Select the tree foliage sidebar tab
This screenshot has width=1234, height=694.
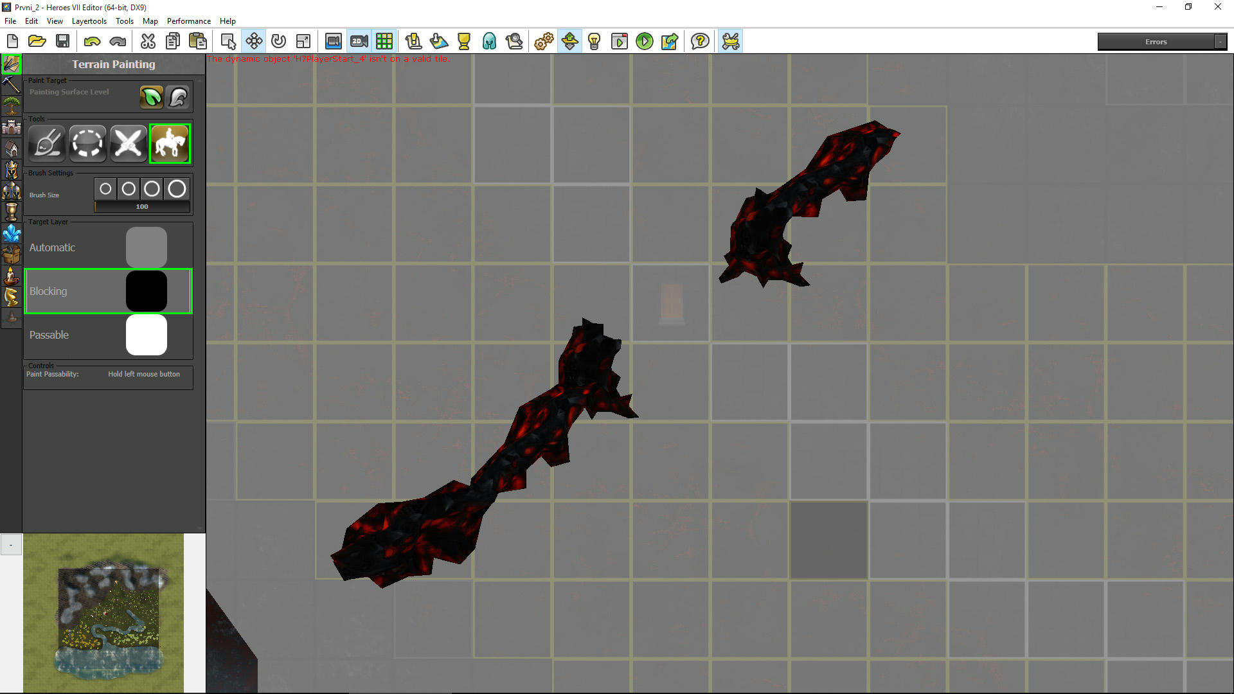point(12,105)
